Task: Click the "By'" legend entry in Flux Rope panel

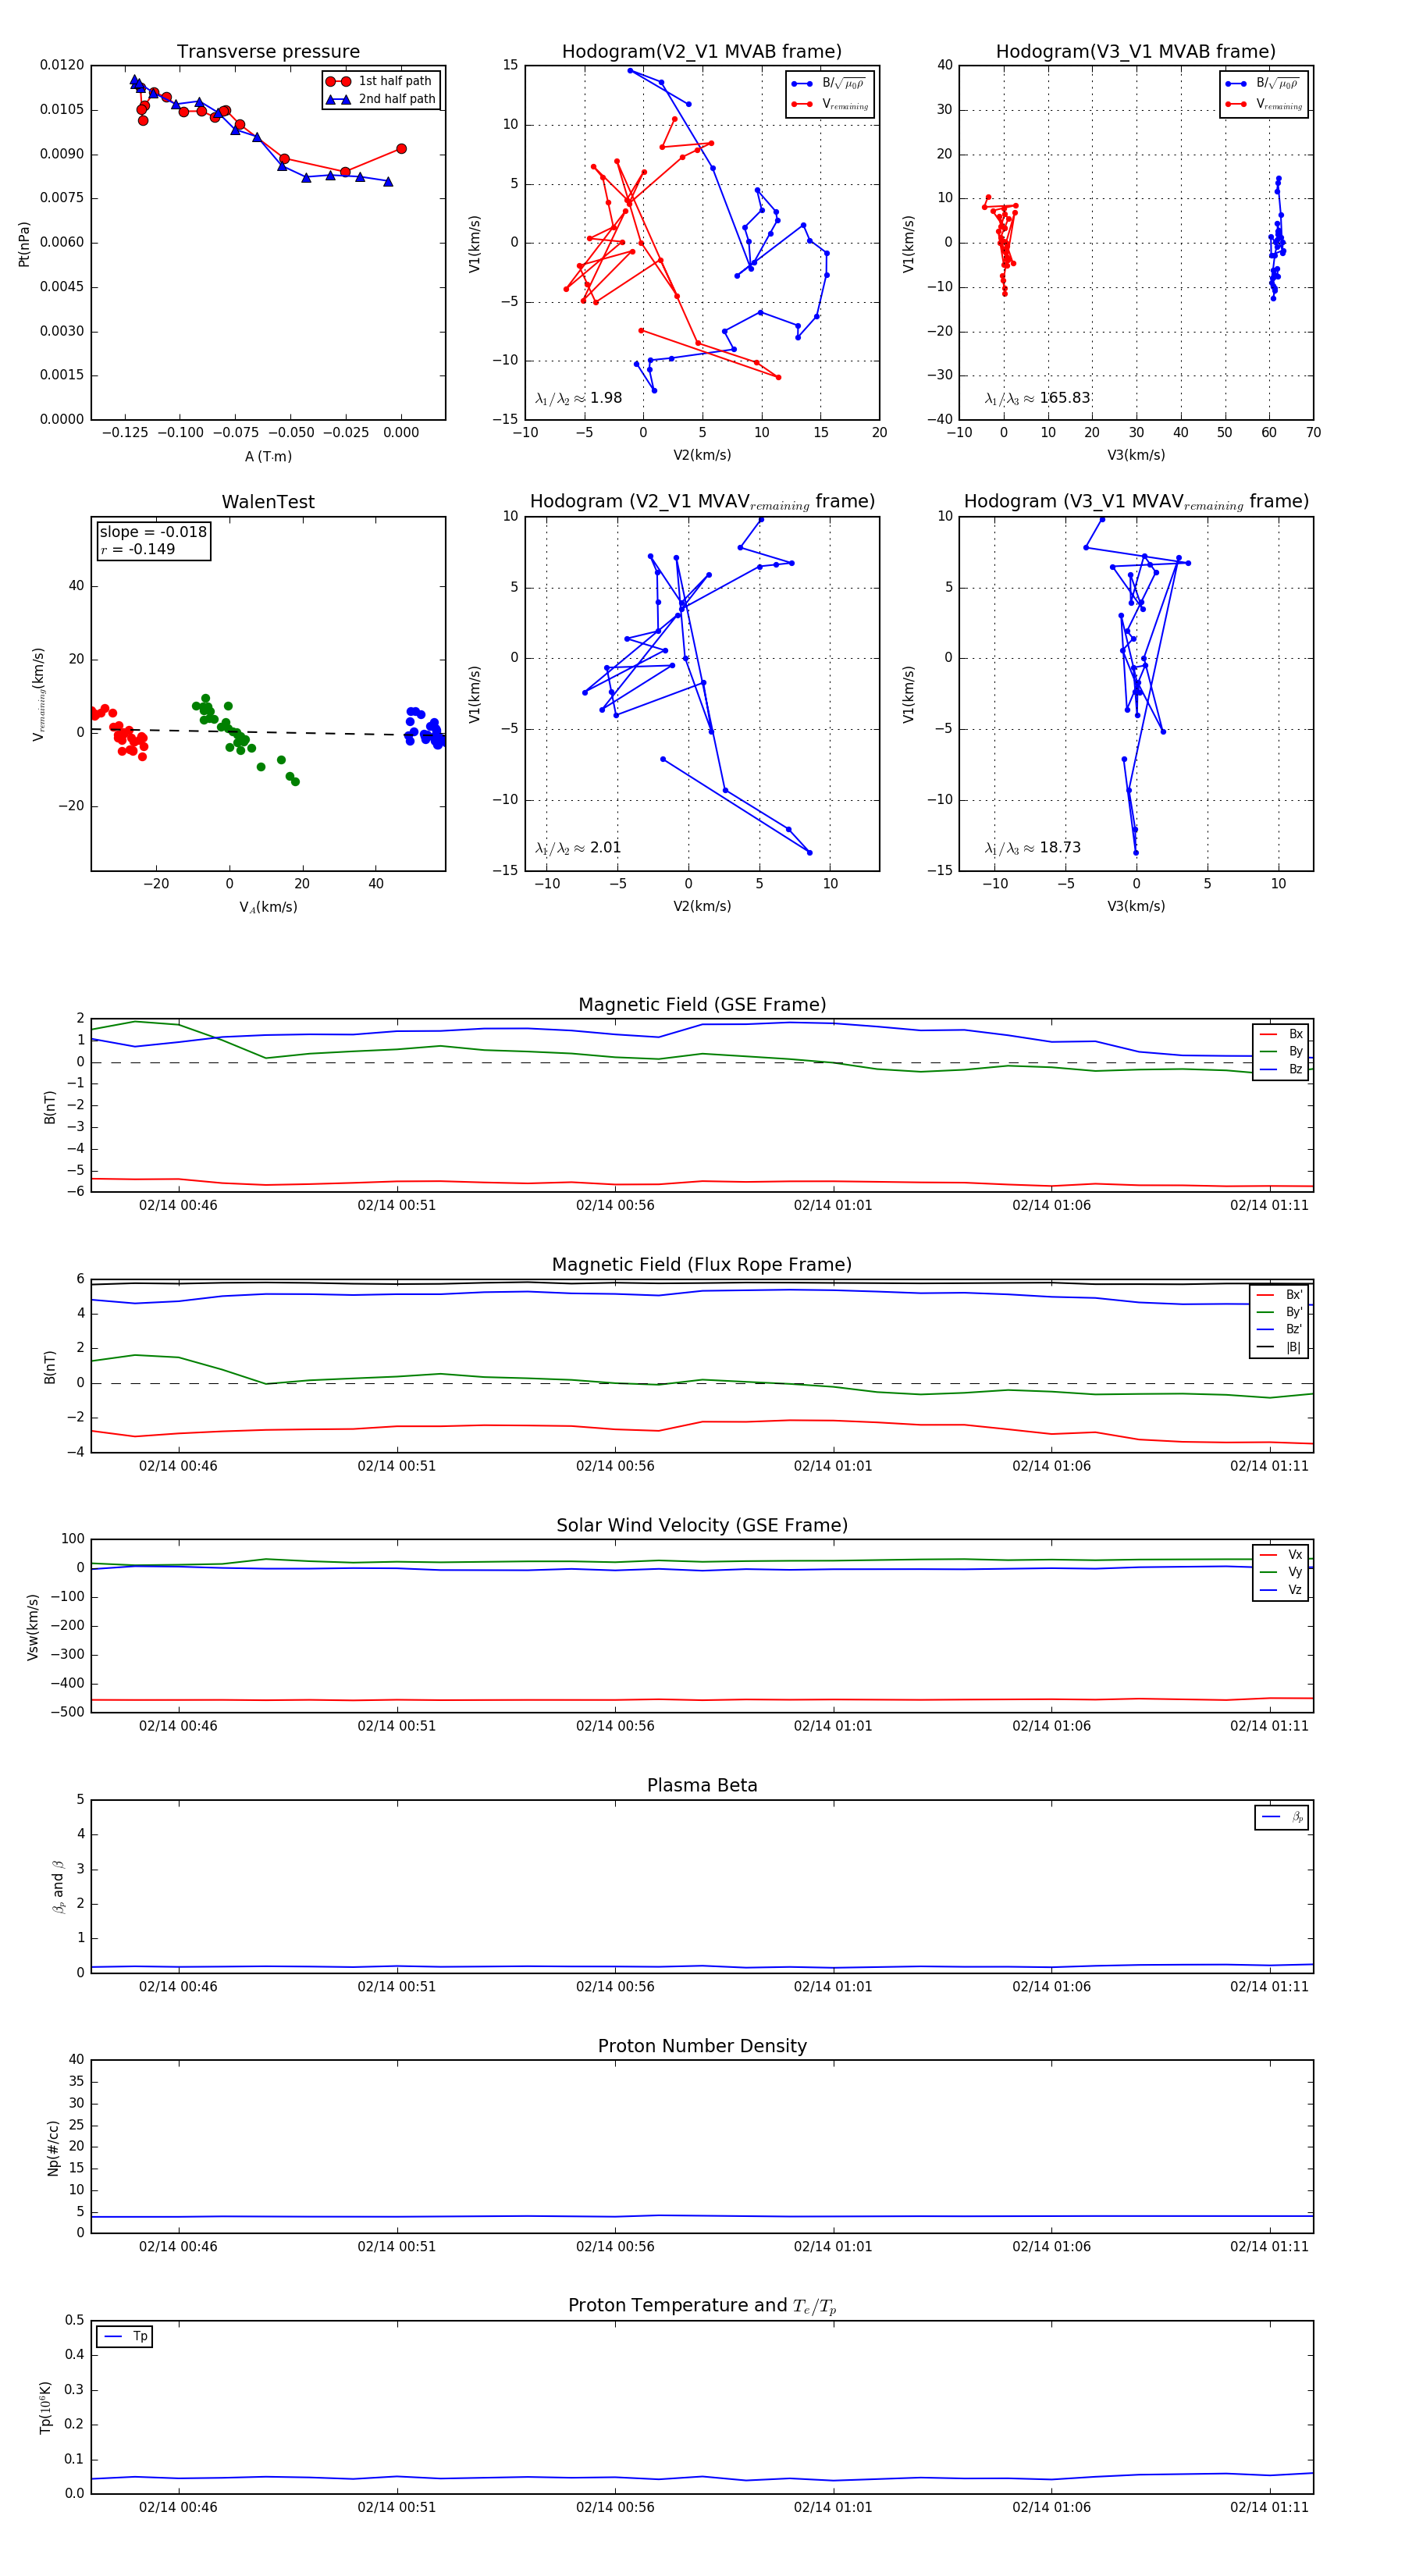Action: (1279, 1312)
